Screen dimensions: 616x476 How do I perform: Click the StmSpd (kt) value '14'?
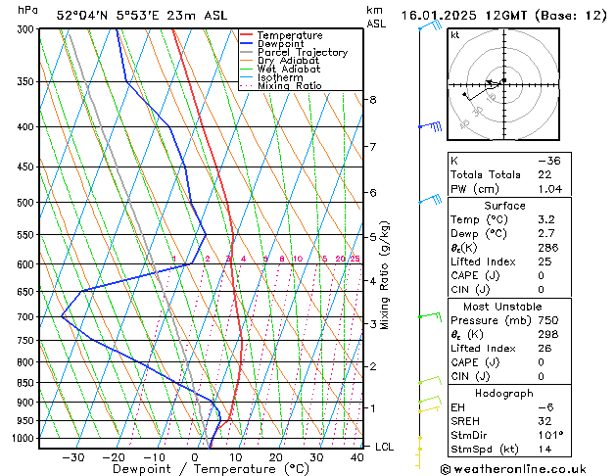(545, 450)
